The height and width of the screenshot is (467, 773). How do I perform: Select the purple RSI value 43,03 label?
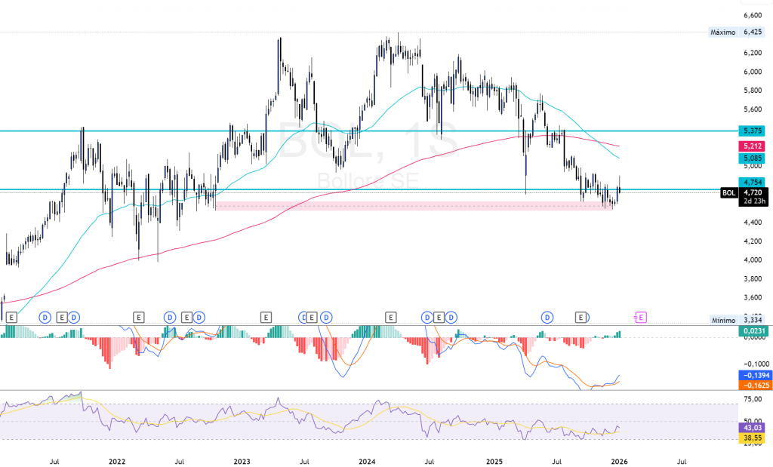click(x=752, y=427)
